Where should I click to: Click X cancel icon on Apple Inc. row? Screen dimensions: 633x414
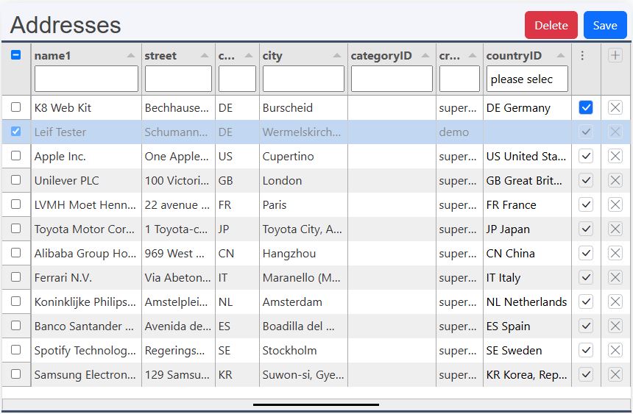(615, 156)
